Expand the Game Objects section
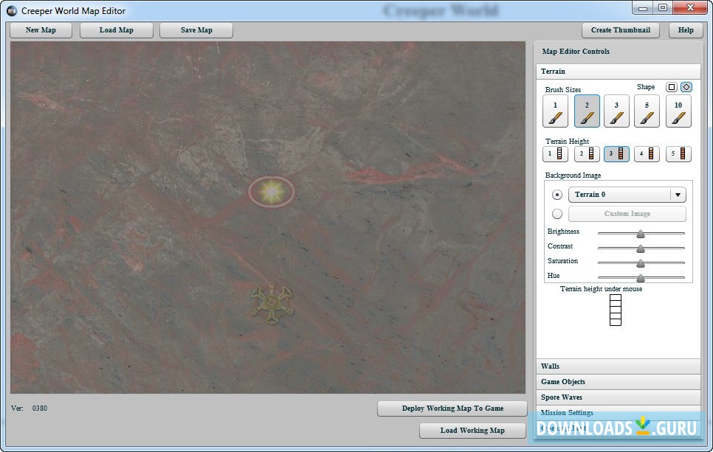Image resolution: width=713 pixels, height=452 pixels. pos(618,382)
